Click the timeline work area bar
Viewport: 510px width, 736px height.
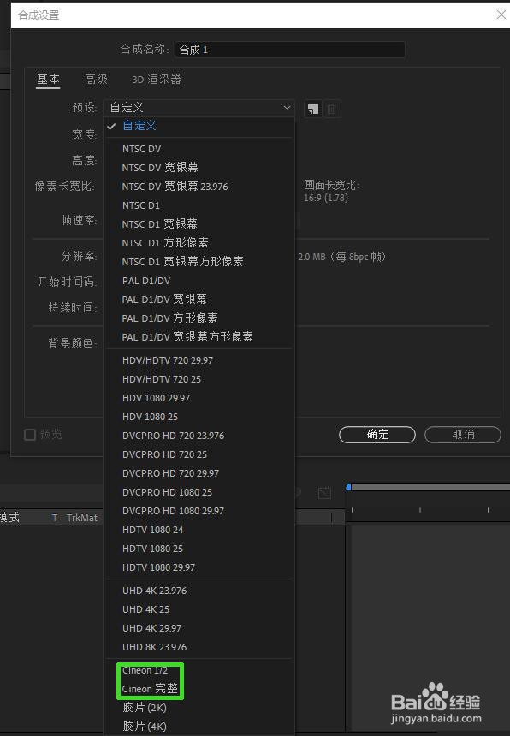[430, 487]
